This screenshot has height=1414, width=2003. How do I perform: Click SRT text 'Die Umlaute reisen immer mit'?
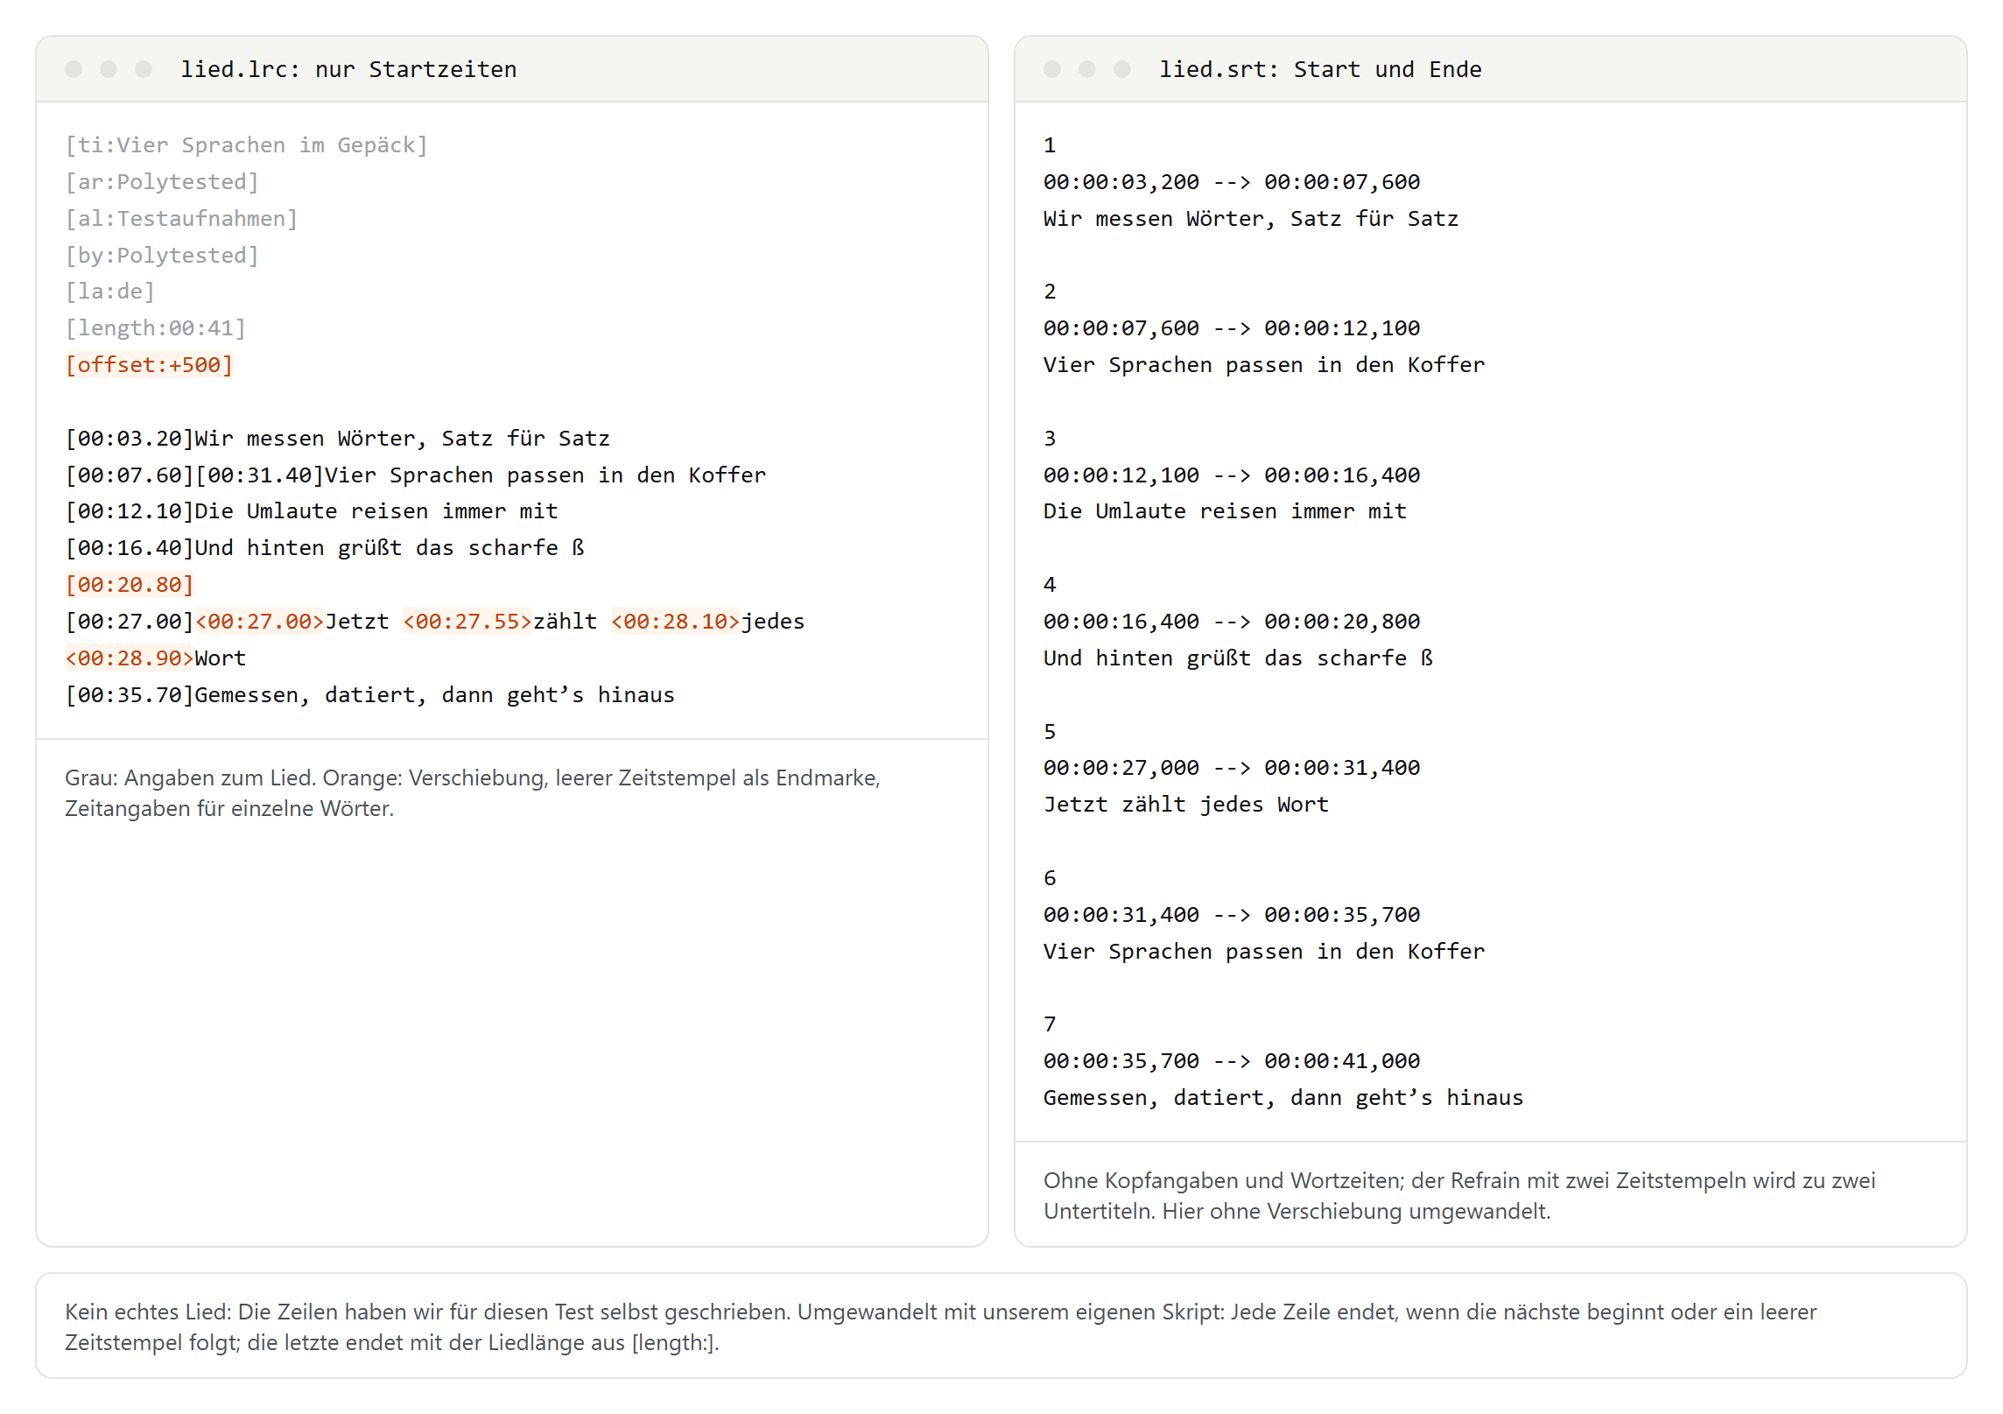1226,511
